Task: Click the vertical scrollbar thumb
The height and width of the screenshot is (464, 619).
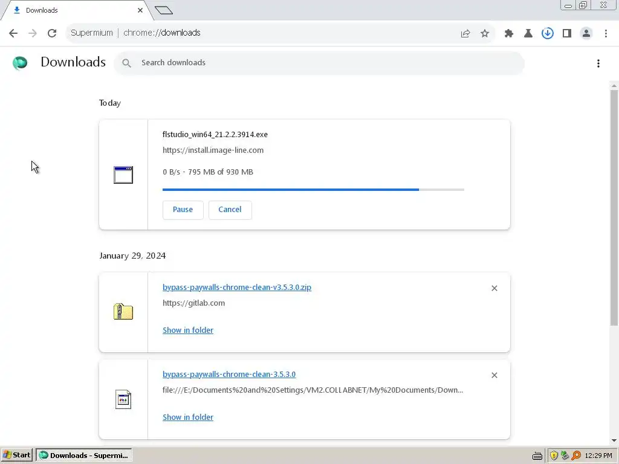Action: [x=614, y=208]
